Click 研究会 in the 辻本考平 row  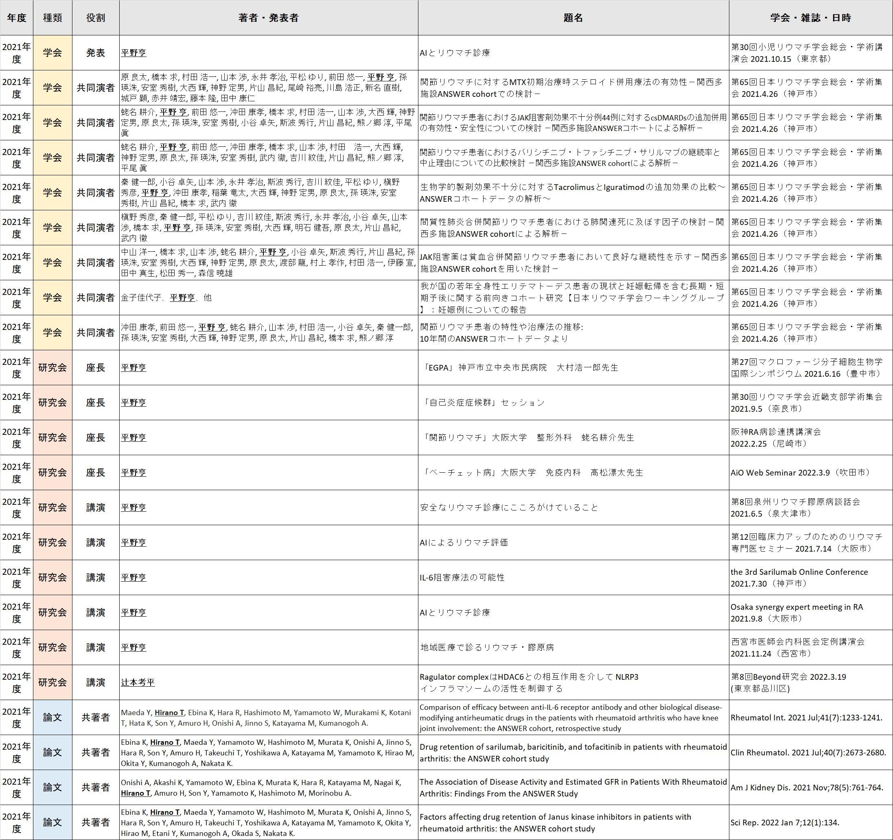(x=53, y=683)
